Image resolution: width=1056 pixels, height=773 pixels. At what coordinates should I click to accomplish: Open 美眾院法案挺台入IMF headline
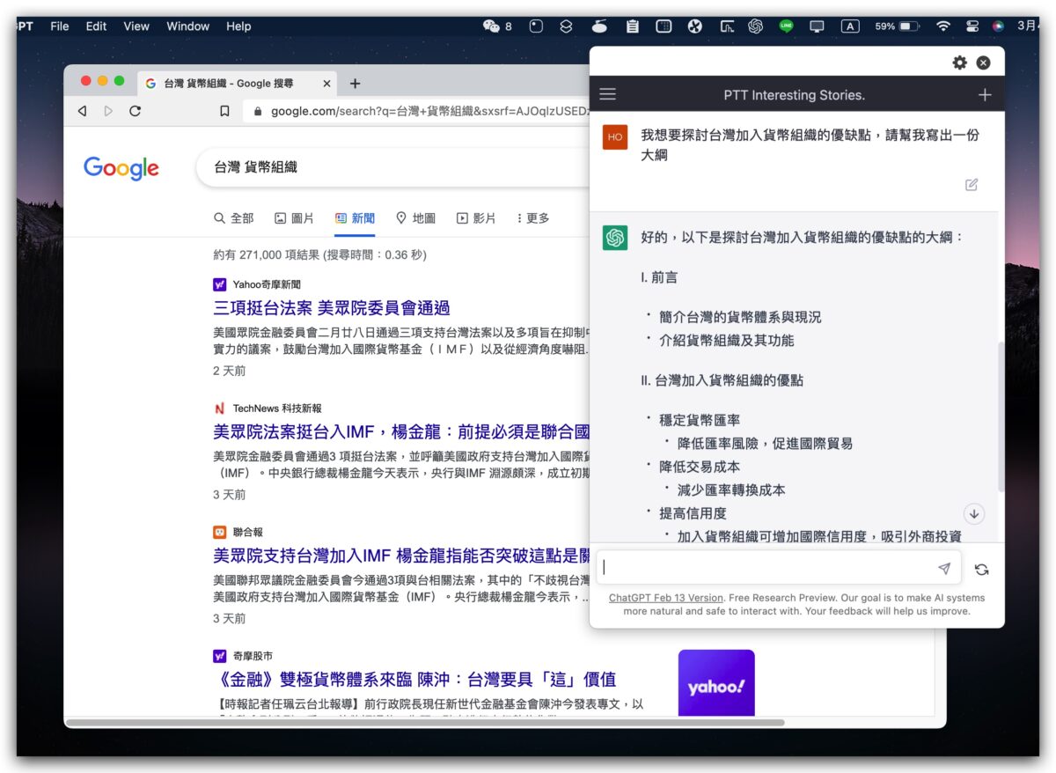tap(401, 432)
